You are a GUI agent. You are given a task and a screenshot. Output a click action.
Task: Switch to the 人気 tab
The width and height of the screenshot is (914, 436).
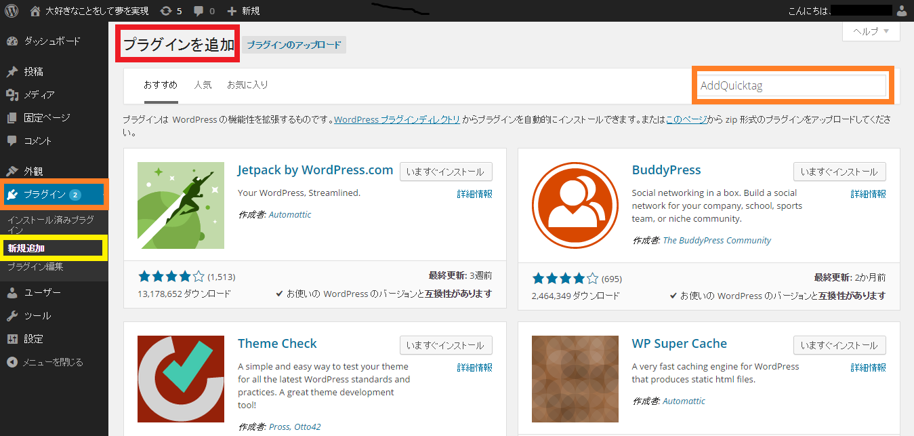tap(203, 85)
